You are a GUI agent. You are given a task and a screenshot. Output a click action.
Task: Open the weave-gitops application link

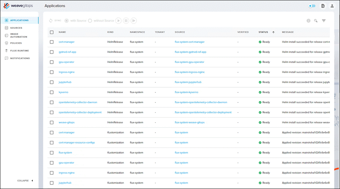[x=66, y=123]
